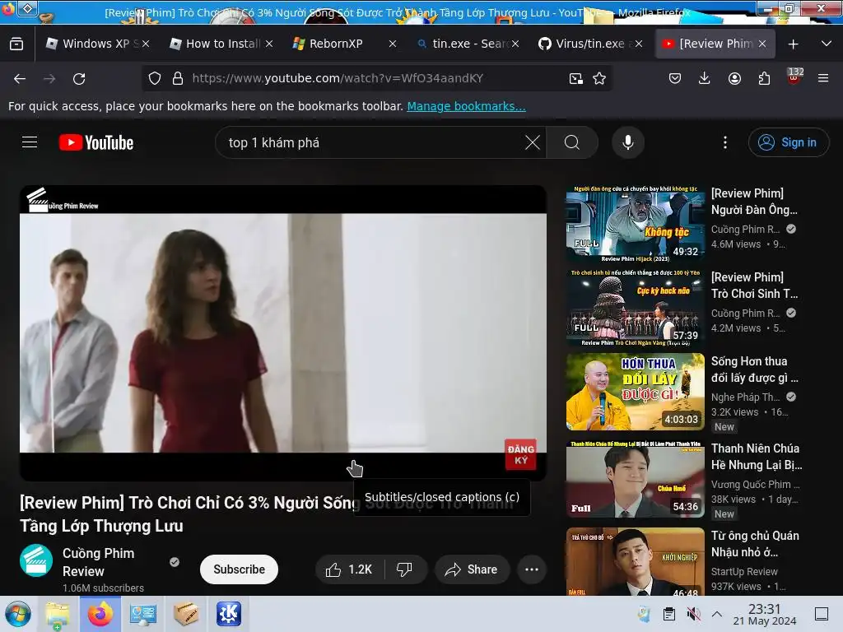Open KDE taskbar icon
Viewport: 843px width, 632px height.
229,614
